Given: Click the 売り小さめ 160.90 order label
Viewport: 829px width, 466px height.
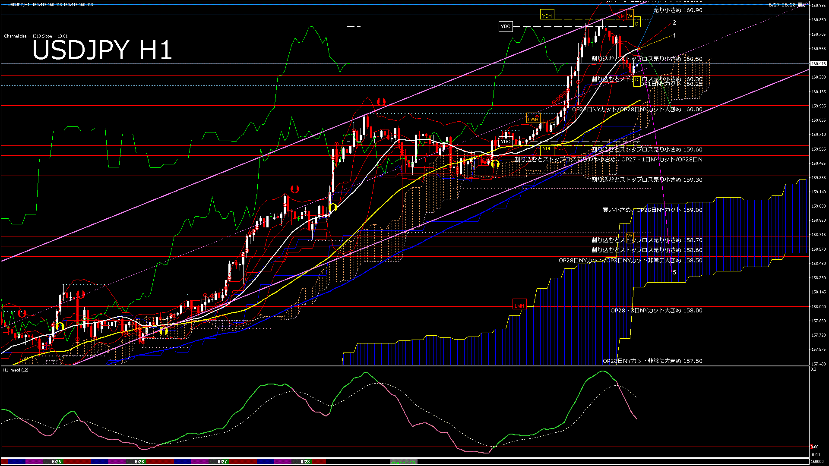Looking at the screenshot, I should click(677, 10).
